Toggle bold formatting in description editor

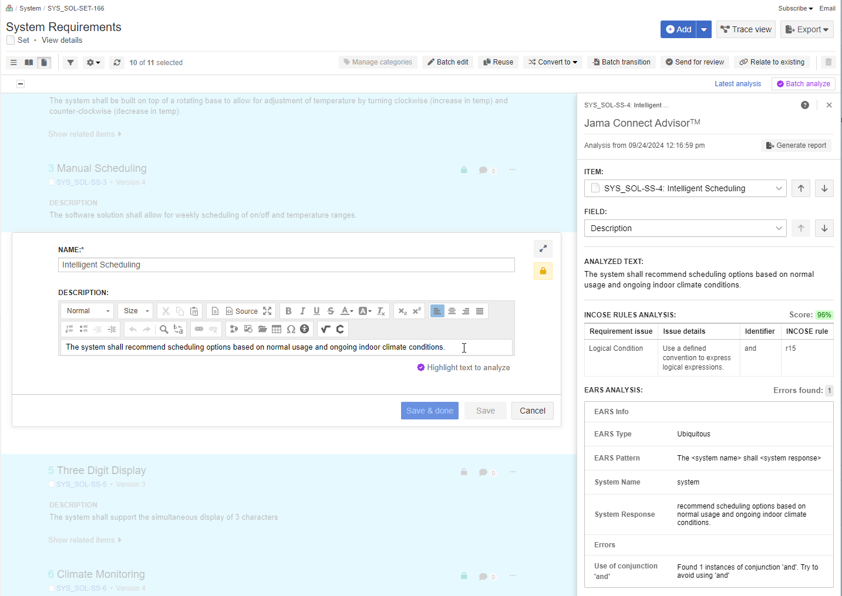[x=288, y=311]
